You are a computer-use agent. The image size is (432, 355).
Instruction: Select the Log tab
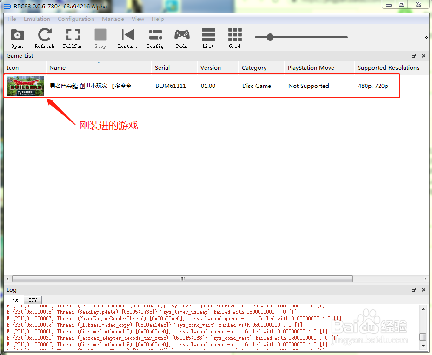pyautogui.click(x=13, y=300)
